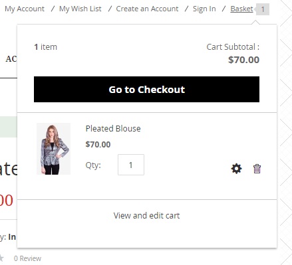This screenshot has height=265, width=292.
Task: Open My Wish List
Action: pos(80,9)
